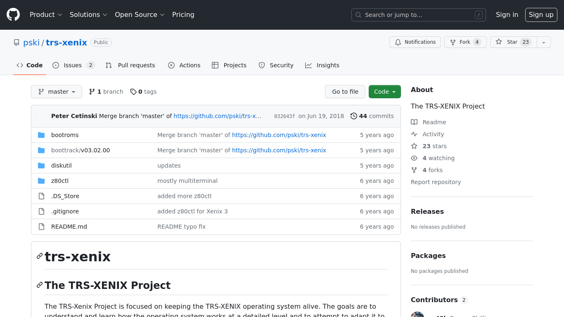This screenshot has height=317, width=564.
Task: Open the Product dropdown menu
Action: [x=46, y=15]
